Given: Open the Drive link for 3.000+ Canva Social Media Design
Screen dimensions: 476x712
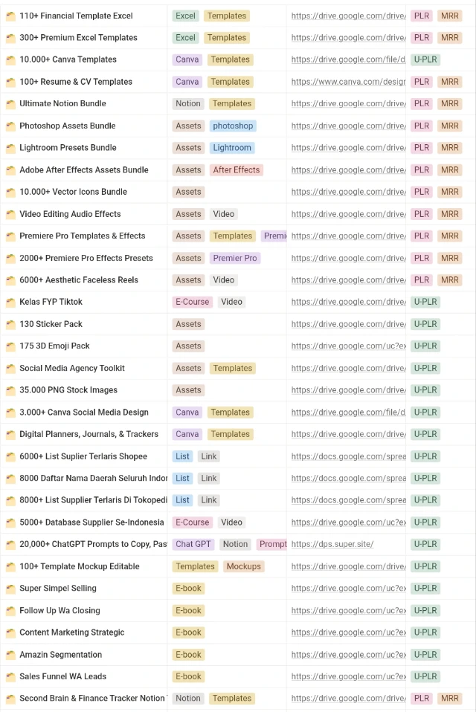Looking at the screenshot, I should coord(348,412).
